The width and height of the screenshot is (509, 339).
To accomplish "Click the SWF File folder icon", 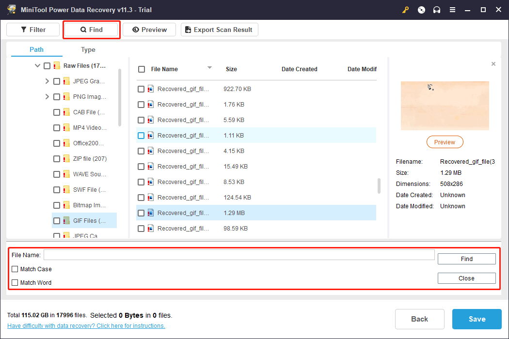I will (66, 190).
